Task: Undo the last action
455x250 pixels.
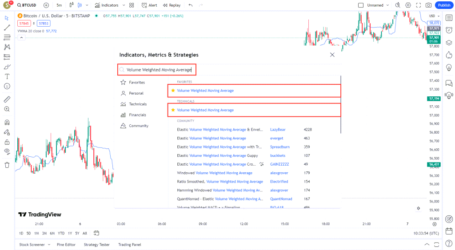Action: [x=190, y=5]
